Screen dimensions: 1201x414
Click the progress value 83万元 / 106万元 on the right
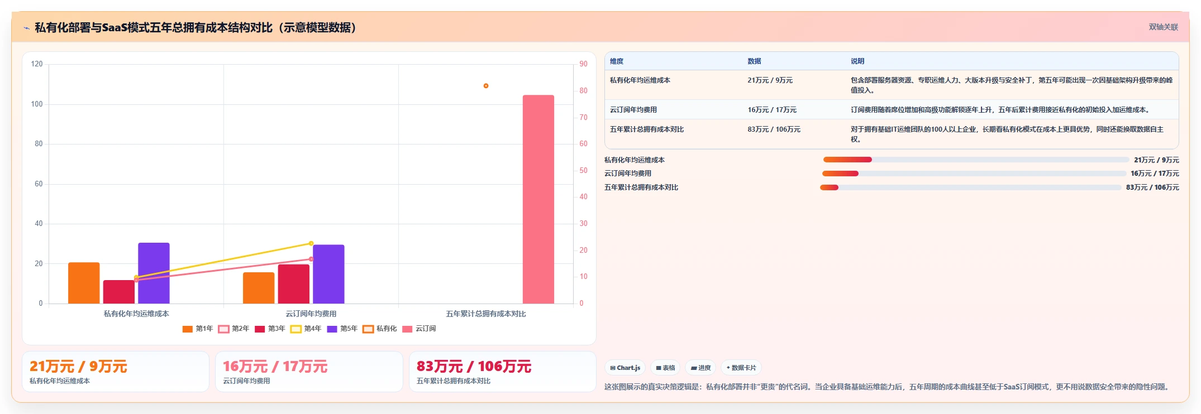(x=1152, y=187)
